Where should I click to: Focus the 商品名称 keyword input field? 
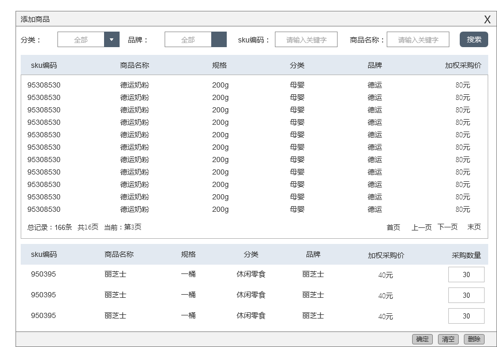(x=418, y=40)
